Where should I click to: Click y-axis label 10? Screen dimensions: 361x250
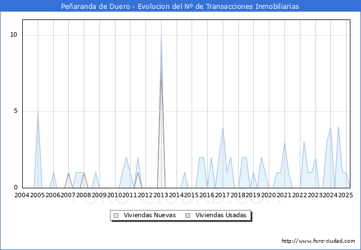[13, 35]
